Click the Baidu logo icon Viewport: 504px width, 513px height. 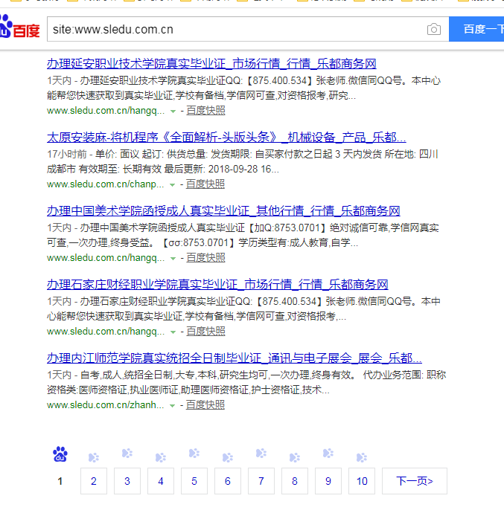pos(20,29)
